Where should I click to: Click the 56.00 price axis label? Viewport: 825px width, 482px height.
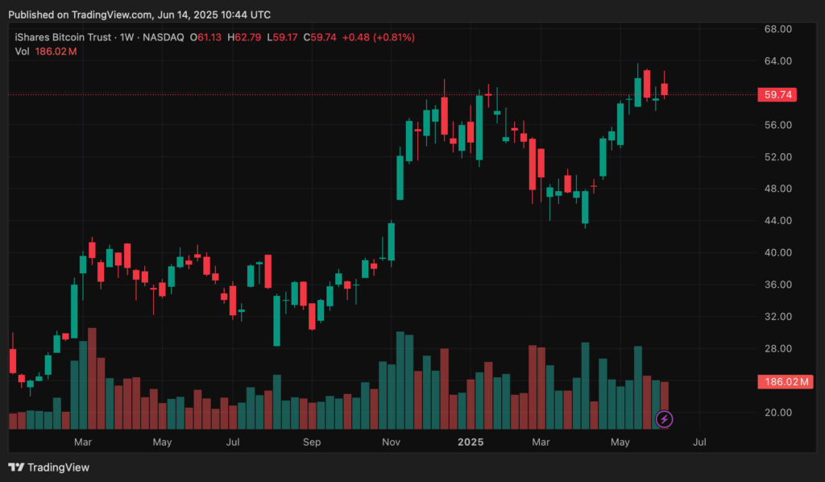click(x=778, y=125)
